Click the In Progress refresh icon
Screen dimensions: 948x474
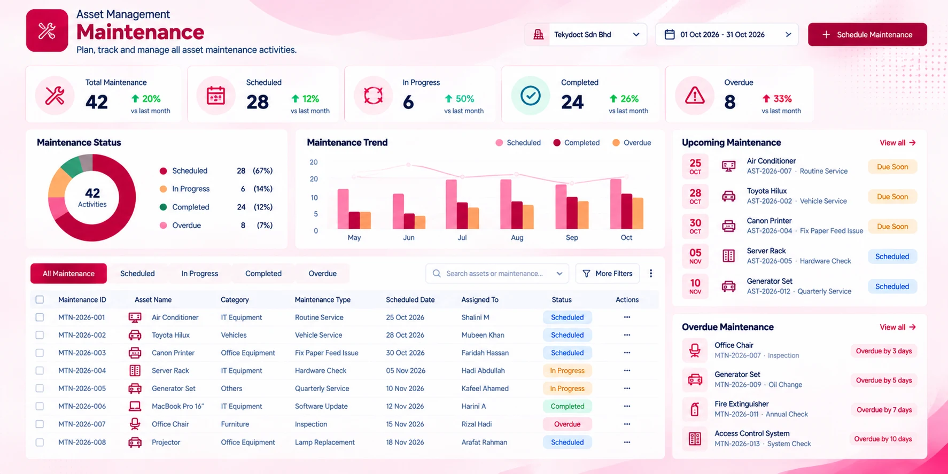[373, 96]
